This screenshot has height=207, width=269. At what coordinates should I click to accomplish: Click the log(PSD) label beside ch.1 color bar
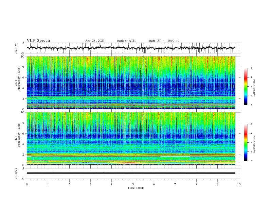(x=254, y=88)
